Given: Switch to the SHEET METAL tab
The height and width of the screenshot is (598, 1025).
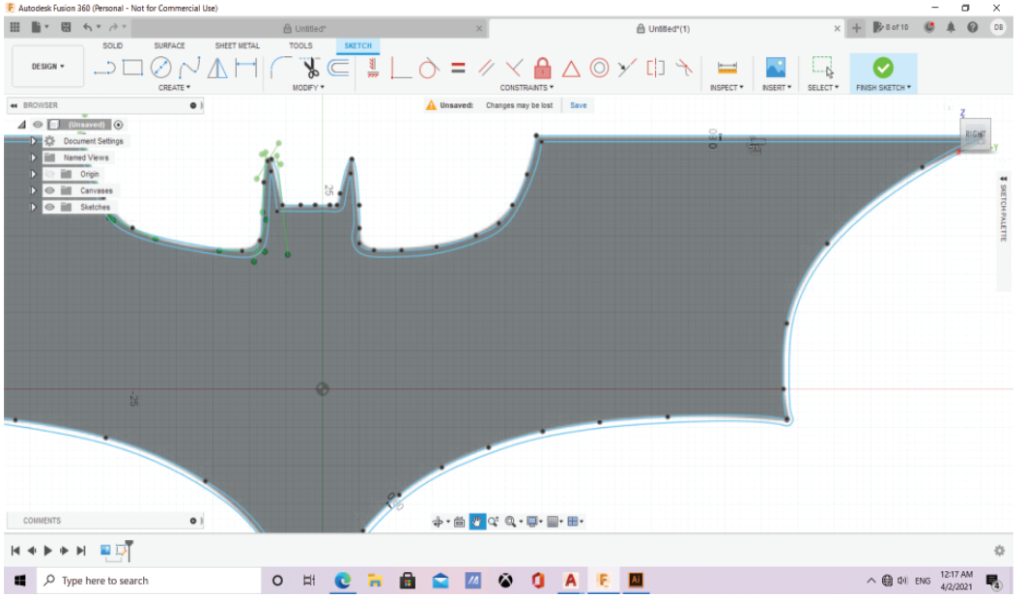Looking at the screenshot, I should pyautogui.click(x=238, y=45).
